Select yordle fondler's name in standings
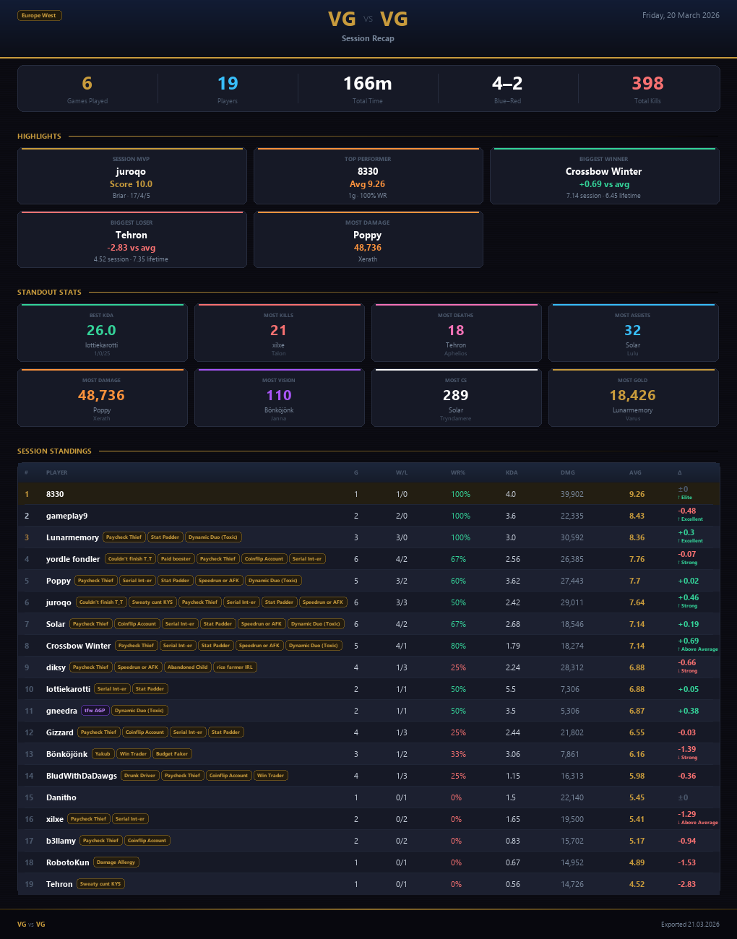Viewport: 737px width, 939px height. click(x=73, y=559)
